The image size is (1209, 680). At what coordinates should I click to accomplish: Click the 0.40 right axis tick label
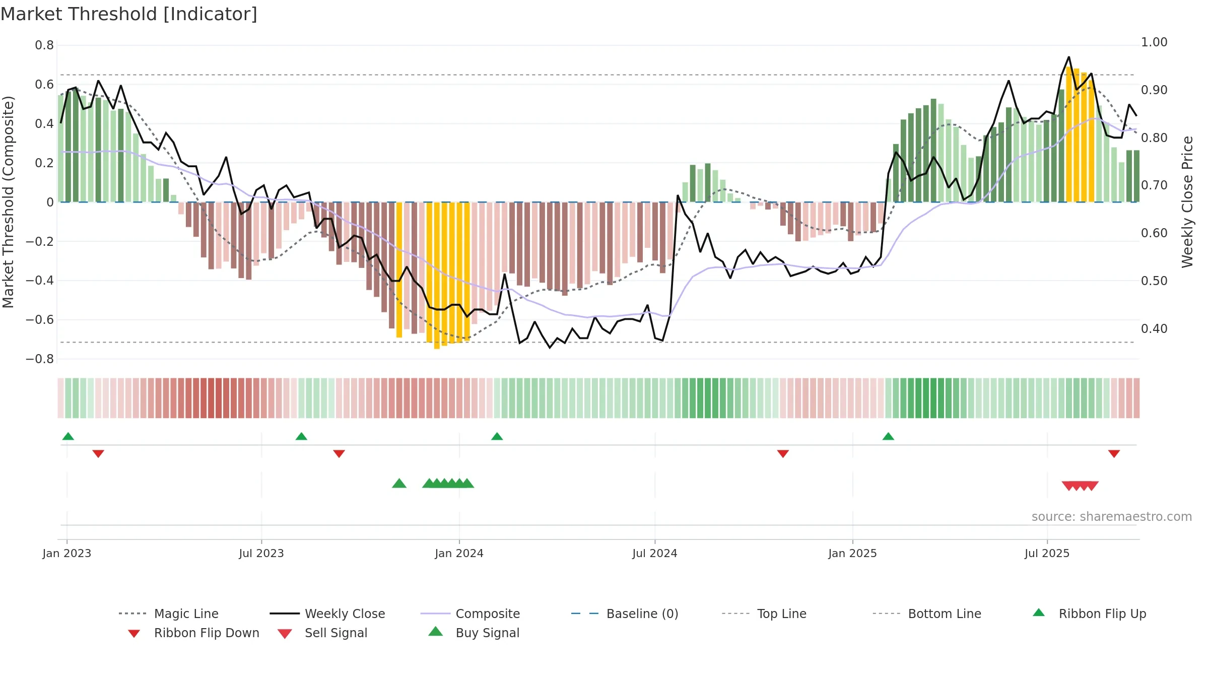pos(1154,329)
